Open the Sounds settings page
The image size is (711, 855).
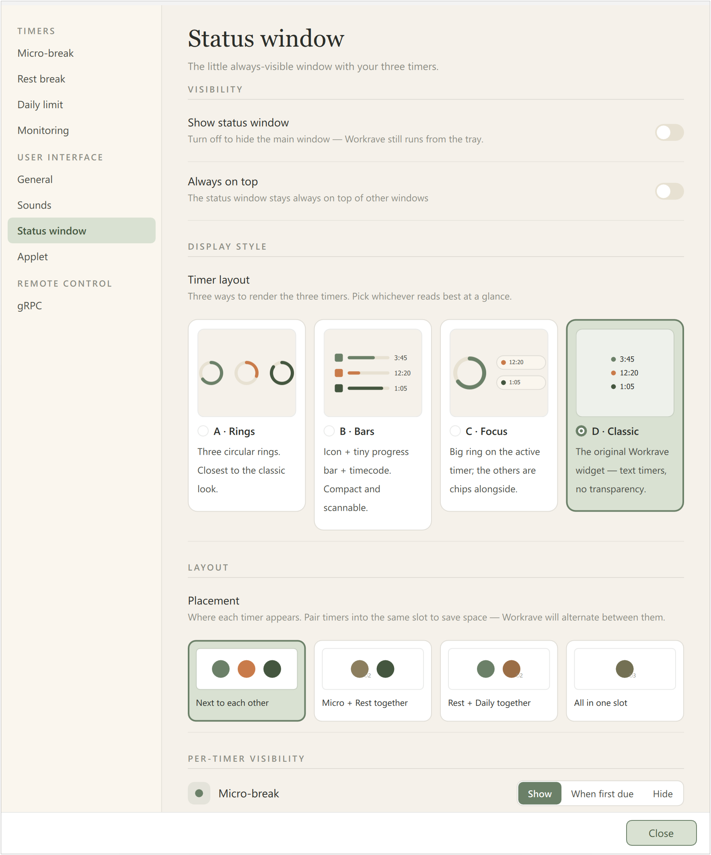[x=82, y=205]
